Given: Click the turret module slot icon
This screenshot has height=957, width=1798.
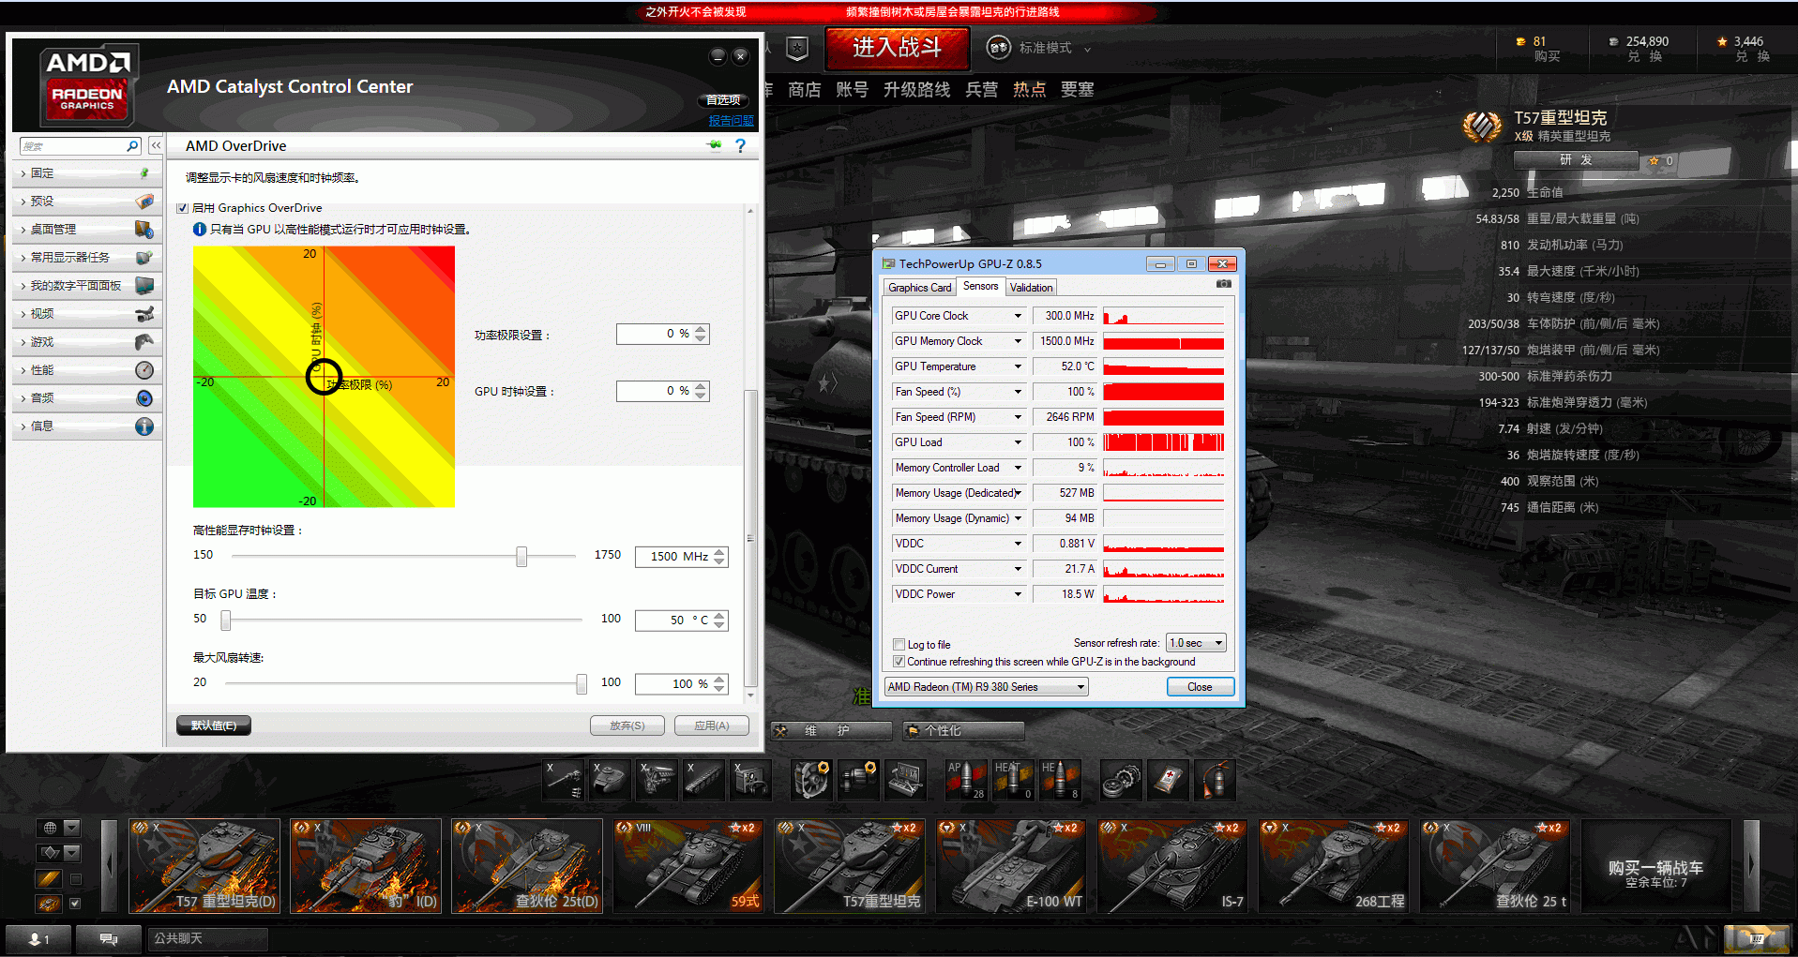Looking at the screenshot, I should 611,780.
